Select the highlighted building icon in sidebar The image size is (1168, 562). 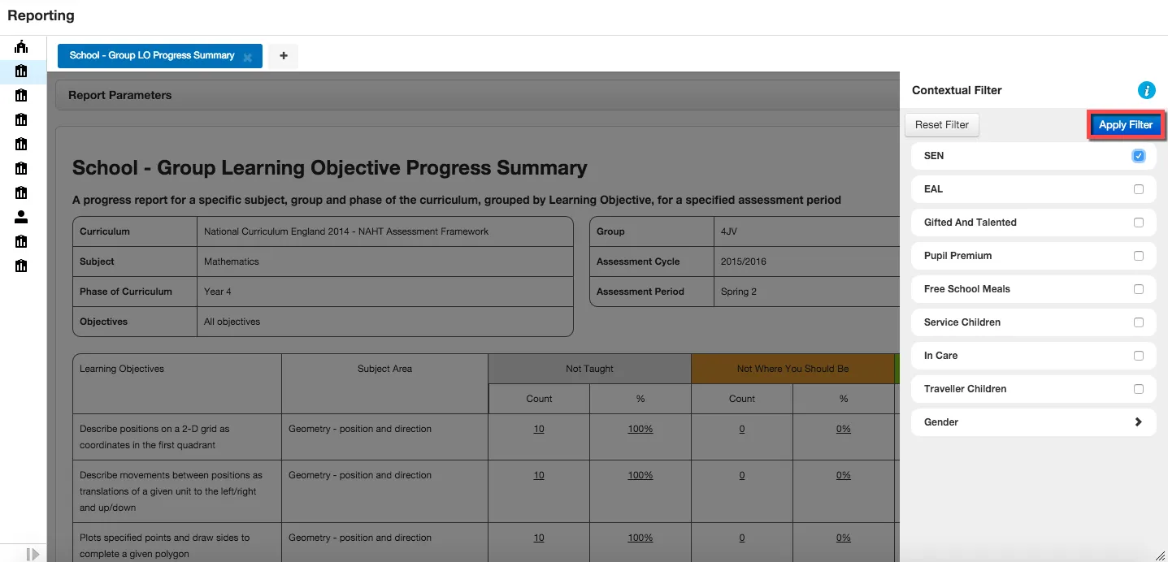(21, 71)
